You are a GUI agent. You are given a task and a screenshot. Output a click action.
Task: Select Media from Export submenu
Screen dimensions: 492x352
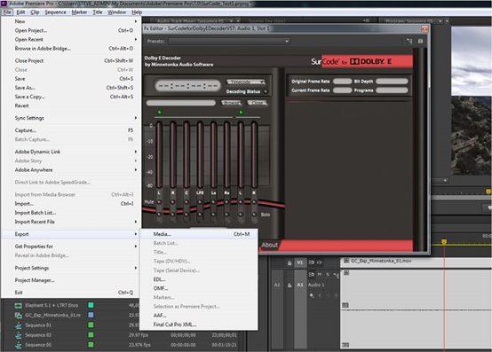pyautogui.click(x=199, y=234)
